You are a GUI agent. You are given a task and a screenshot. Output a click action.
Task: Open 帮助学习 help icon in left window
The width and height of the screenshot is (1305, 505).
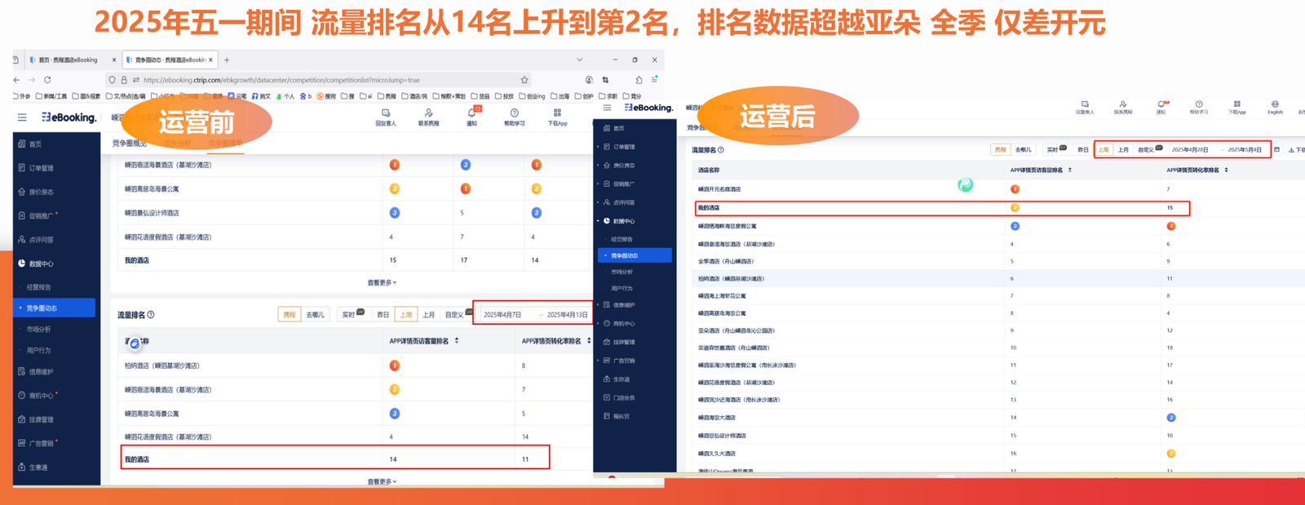[514, 114]
